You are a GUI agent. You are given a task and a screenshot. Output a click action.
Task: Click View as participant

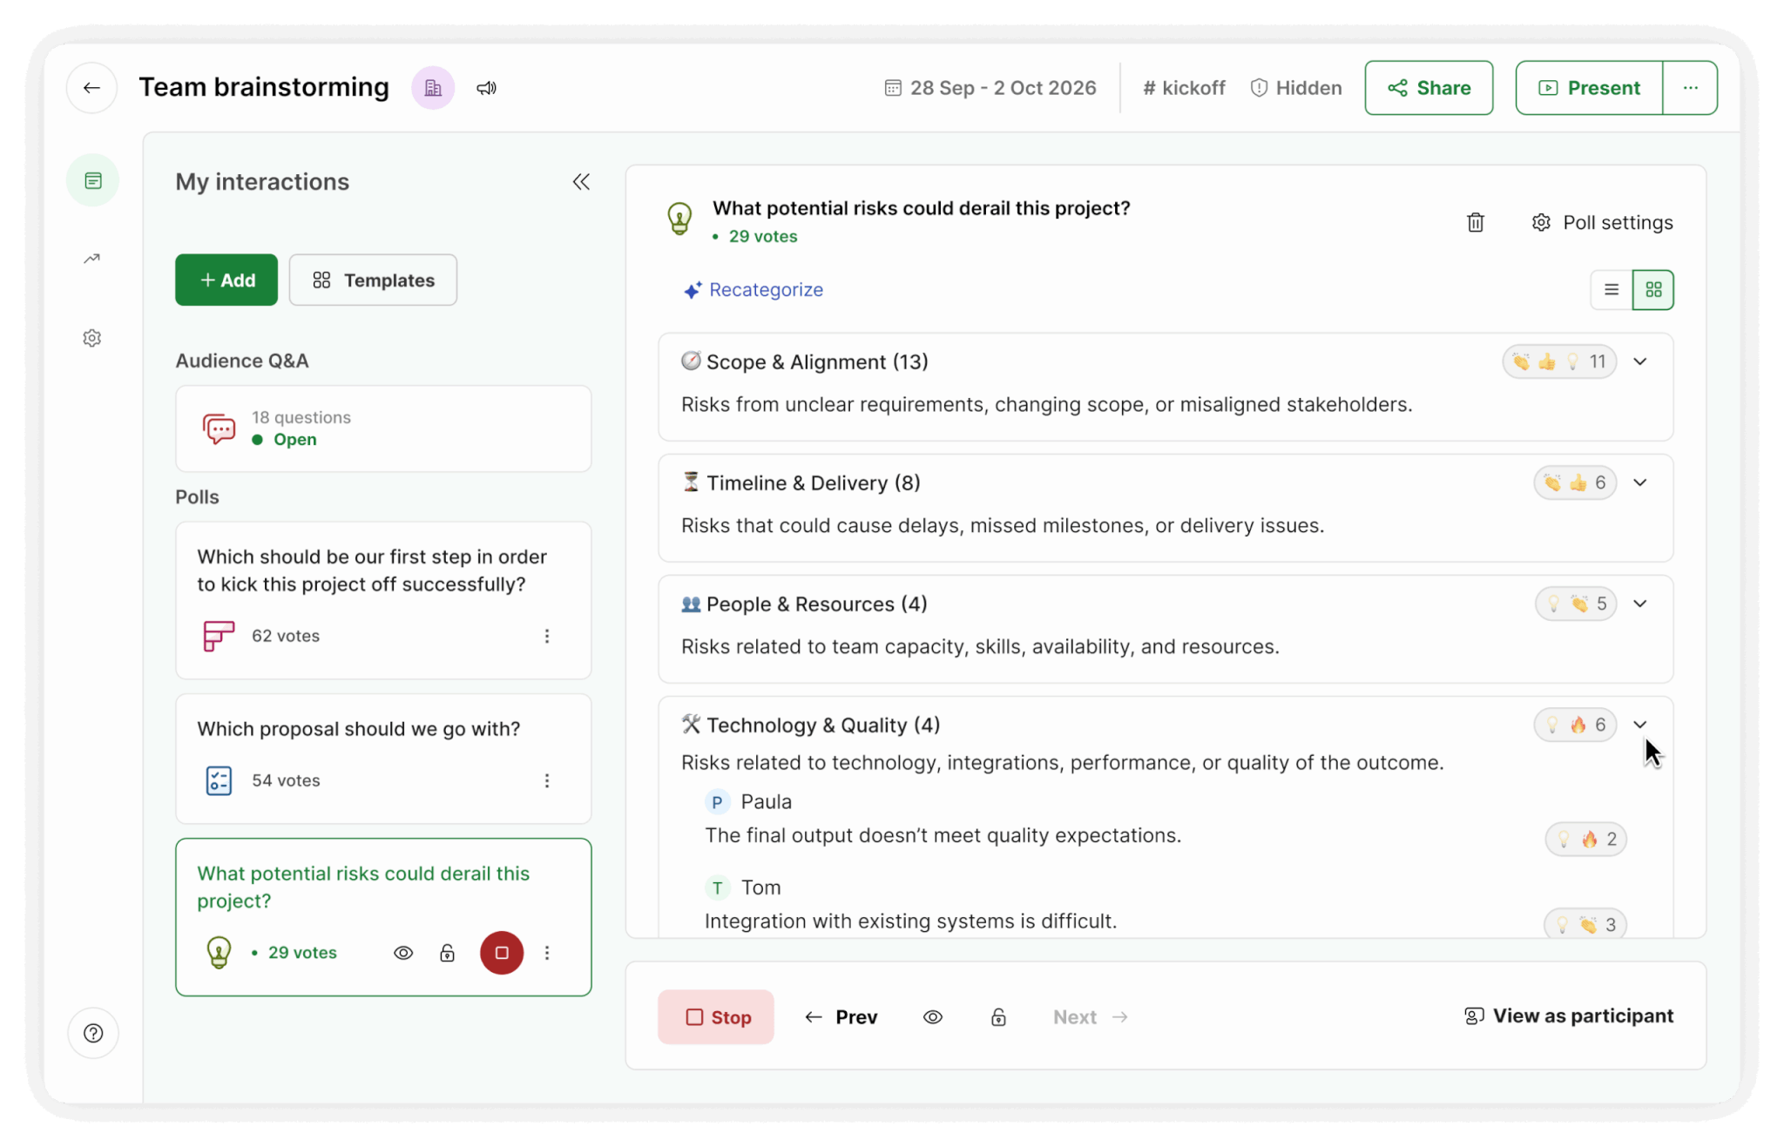pyautogui.click(x=1569, y=1016)
